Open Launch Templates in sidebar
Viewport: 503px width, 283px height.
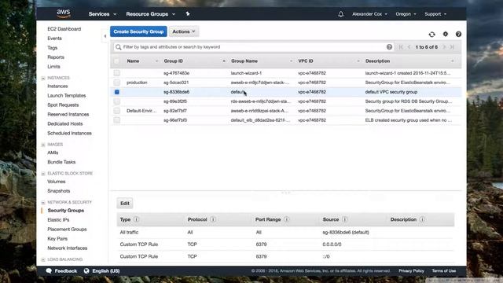click(66, 96)
